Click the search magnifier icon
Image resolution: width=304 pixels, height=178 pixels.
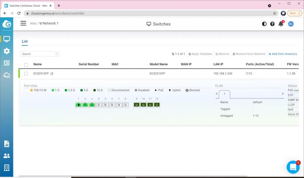click(57, 54)
